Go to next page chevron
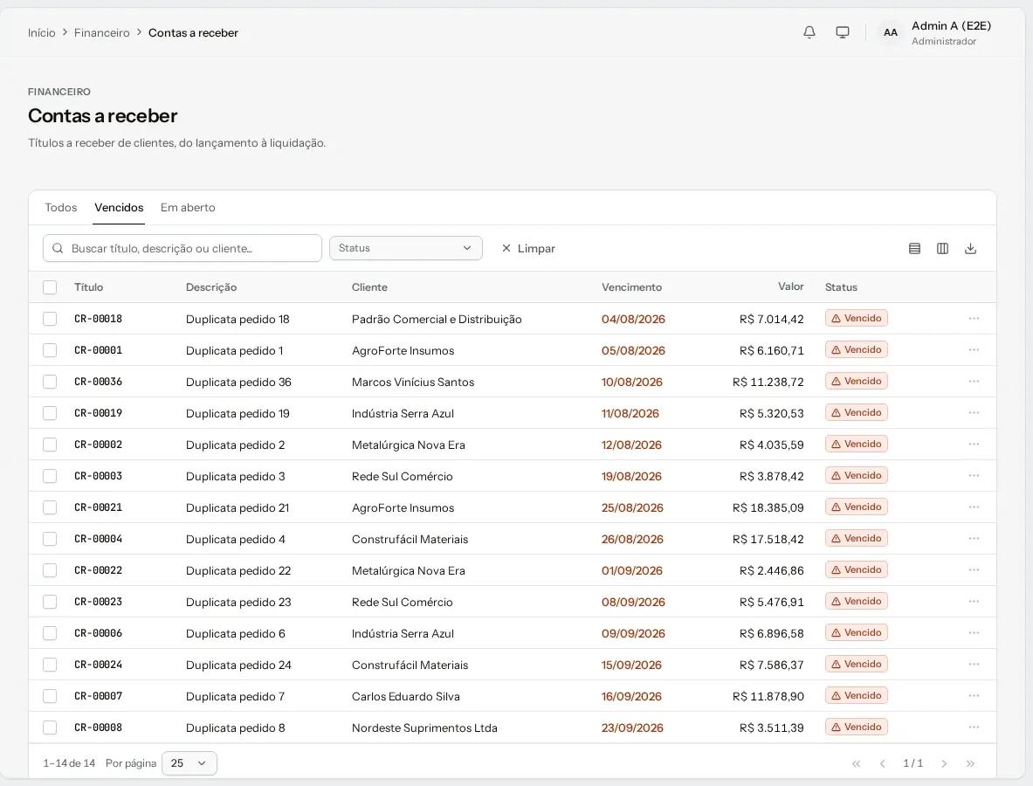This screenshot has width=1033, height=786. [943, 763]
